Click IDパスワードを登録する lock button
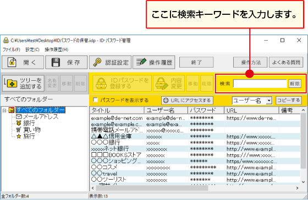Screen dimensions: 308x200 [122, 84]
